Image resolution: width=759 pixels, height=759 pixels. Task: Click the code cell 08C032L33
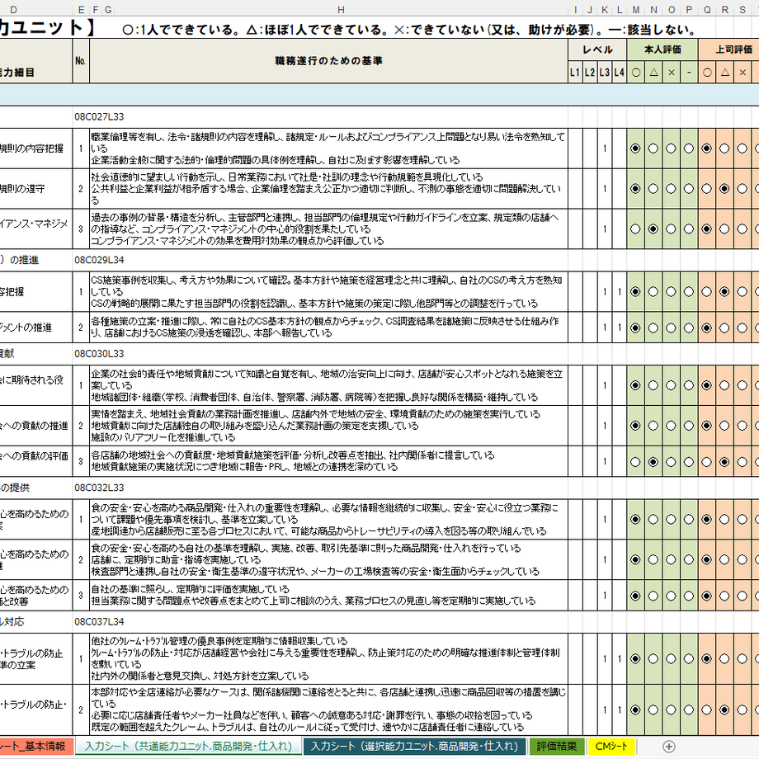point(99,488)
